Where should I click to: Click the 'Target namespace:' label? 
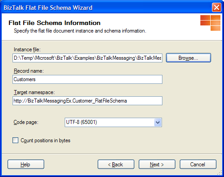click(x=34, y=92)
